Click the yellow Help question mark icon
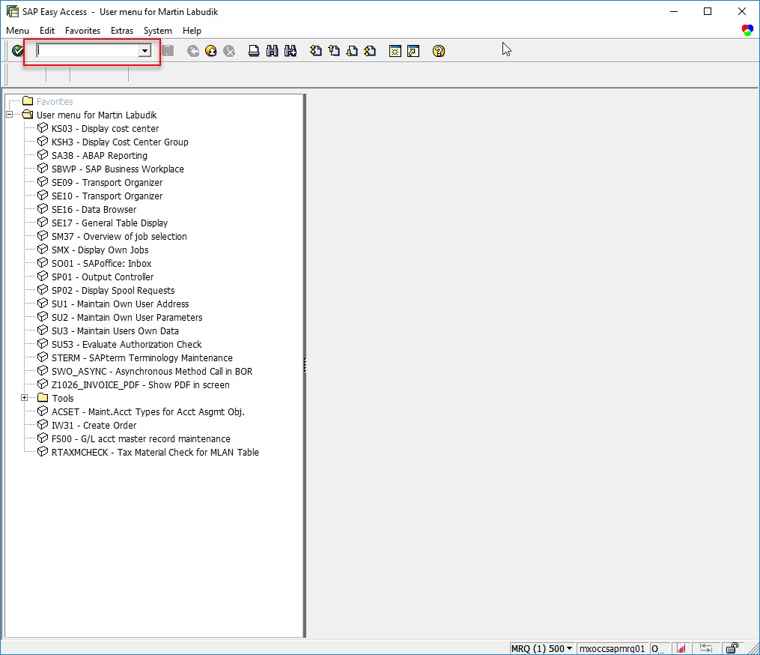 coord(439,51)
